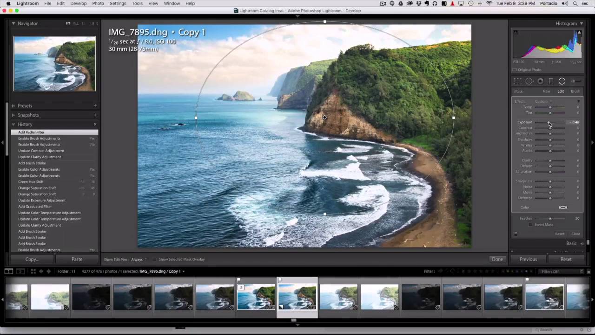Open second window display 2
Viewport: 595px width, 335px height.
20,271
